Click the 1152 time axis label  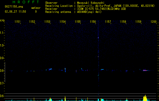coord(32,22)
